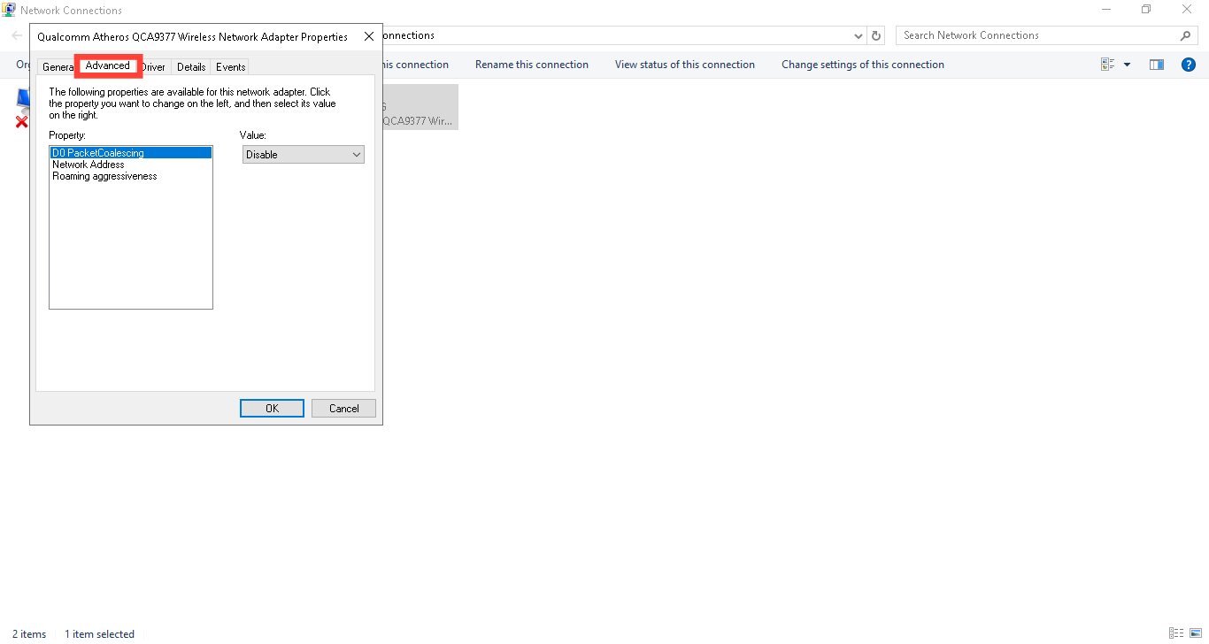Screen dimensions: 1209x644
Task: Click View status of this connection
Action: [685, 65]
